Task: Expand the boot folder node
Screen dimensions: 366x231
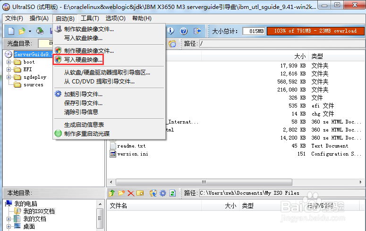Action: [9, 62]
